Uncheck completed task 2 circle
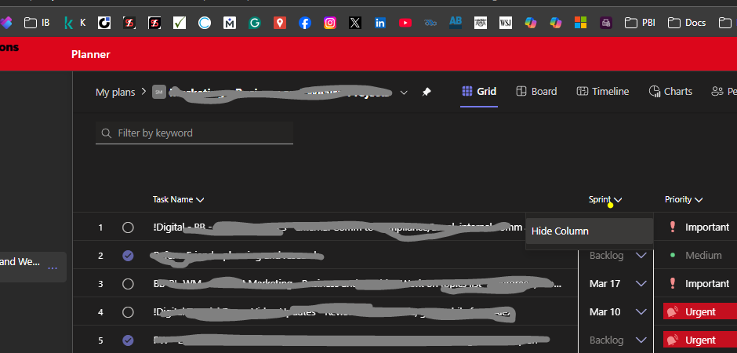The image size is (737, 353). point(128,256)
